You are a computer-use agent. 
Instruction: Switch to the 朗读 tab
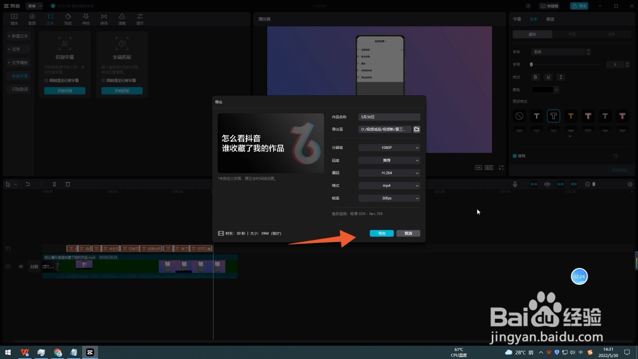550,19
